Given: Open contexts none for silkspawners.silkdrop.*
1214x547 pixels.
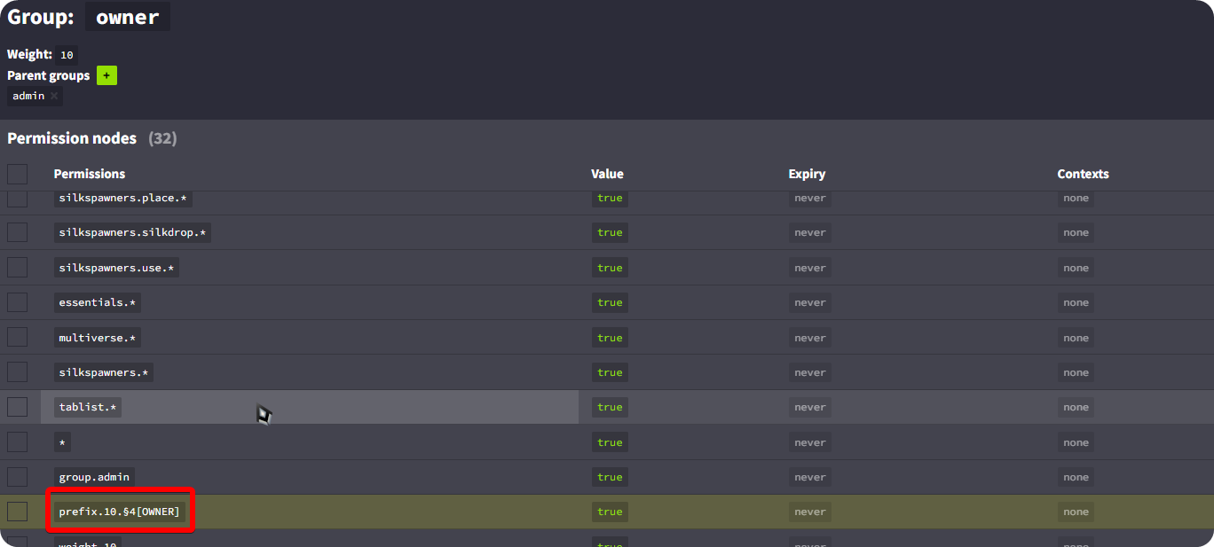Looking at the screenshot, I should click(1076, 232).
